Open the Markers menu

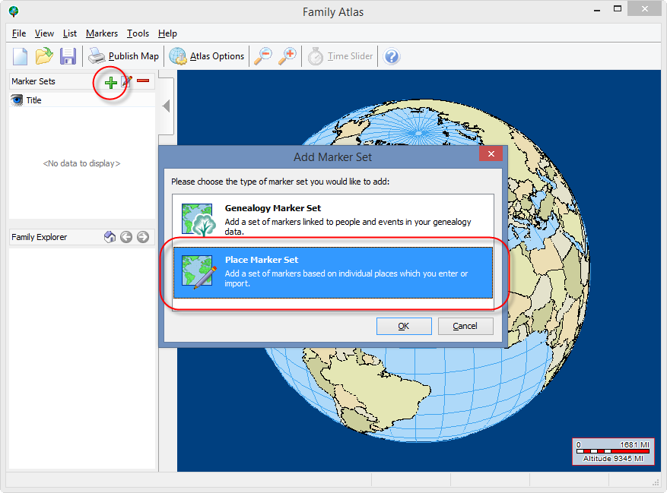pos(102,33)
